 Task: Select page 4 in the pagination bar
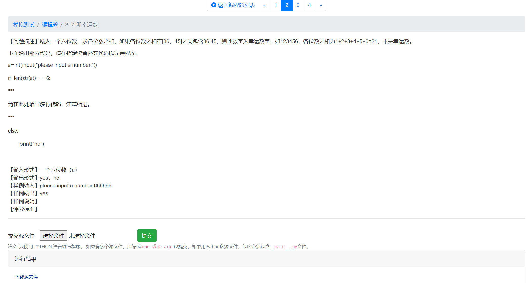coord(309,5)
